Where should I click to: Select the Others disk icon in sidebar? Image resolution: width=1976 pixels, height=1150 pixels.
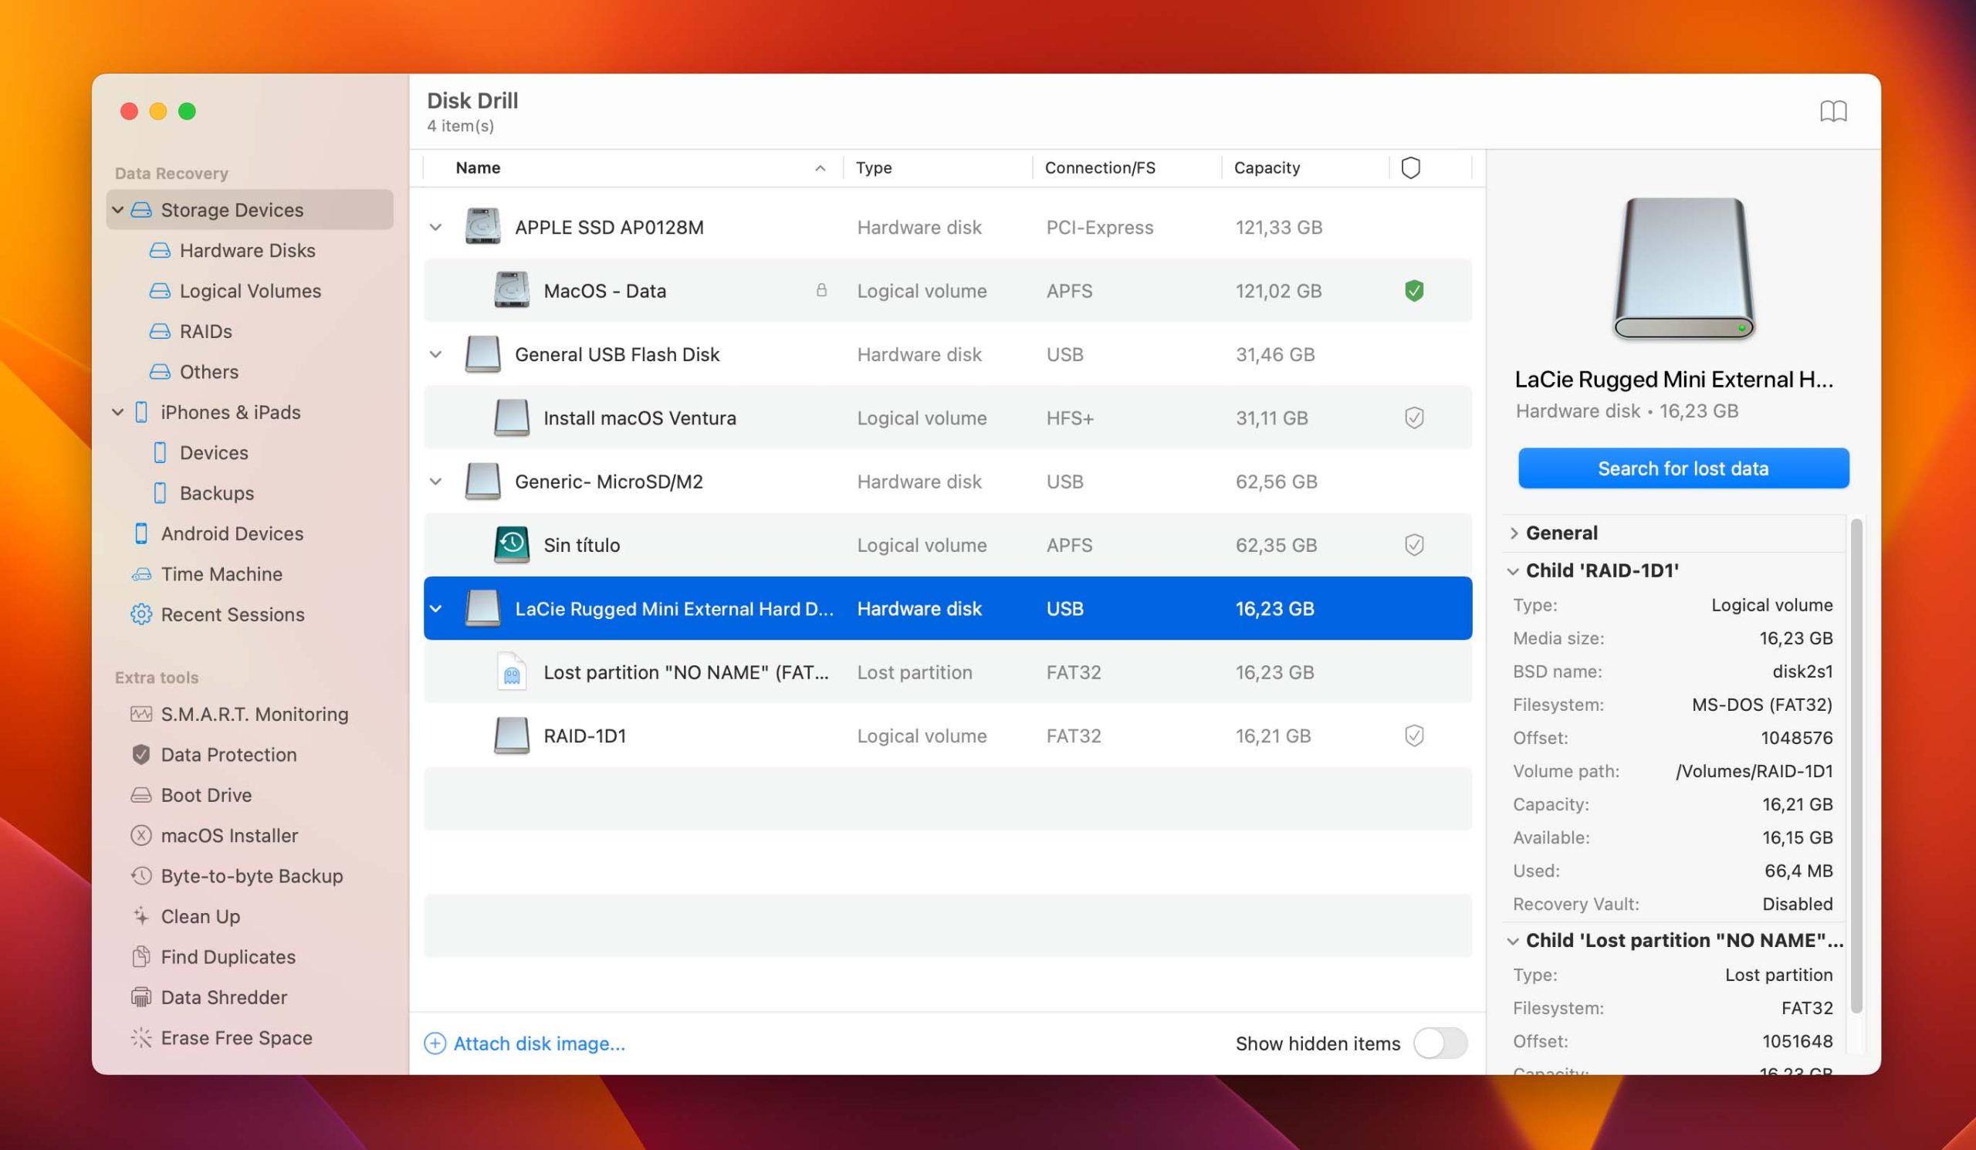(x=160, y=371)
